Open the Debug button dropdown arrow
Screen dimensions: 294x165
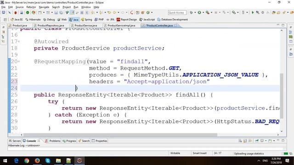[x=195, y=12]
